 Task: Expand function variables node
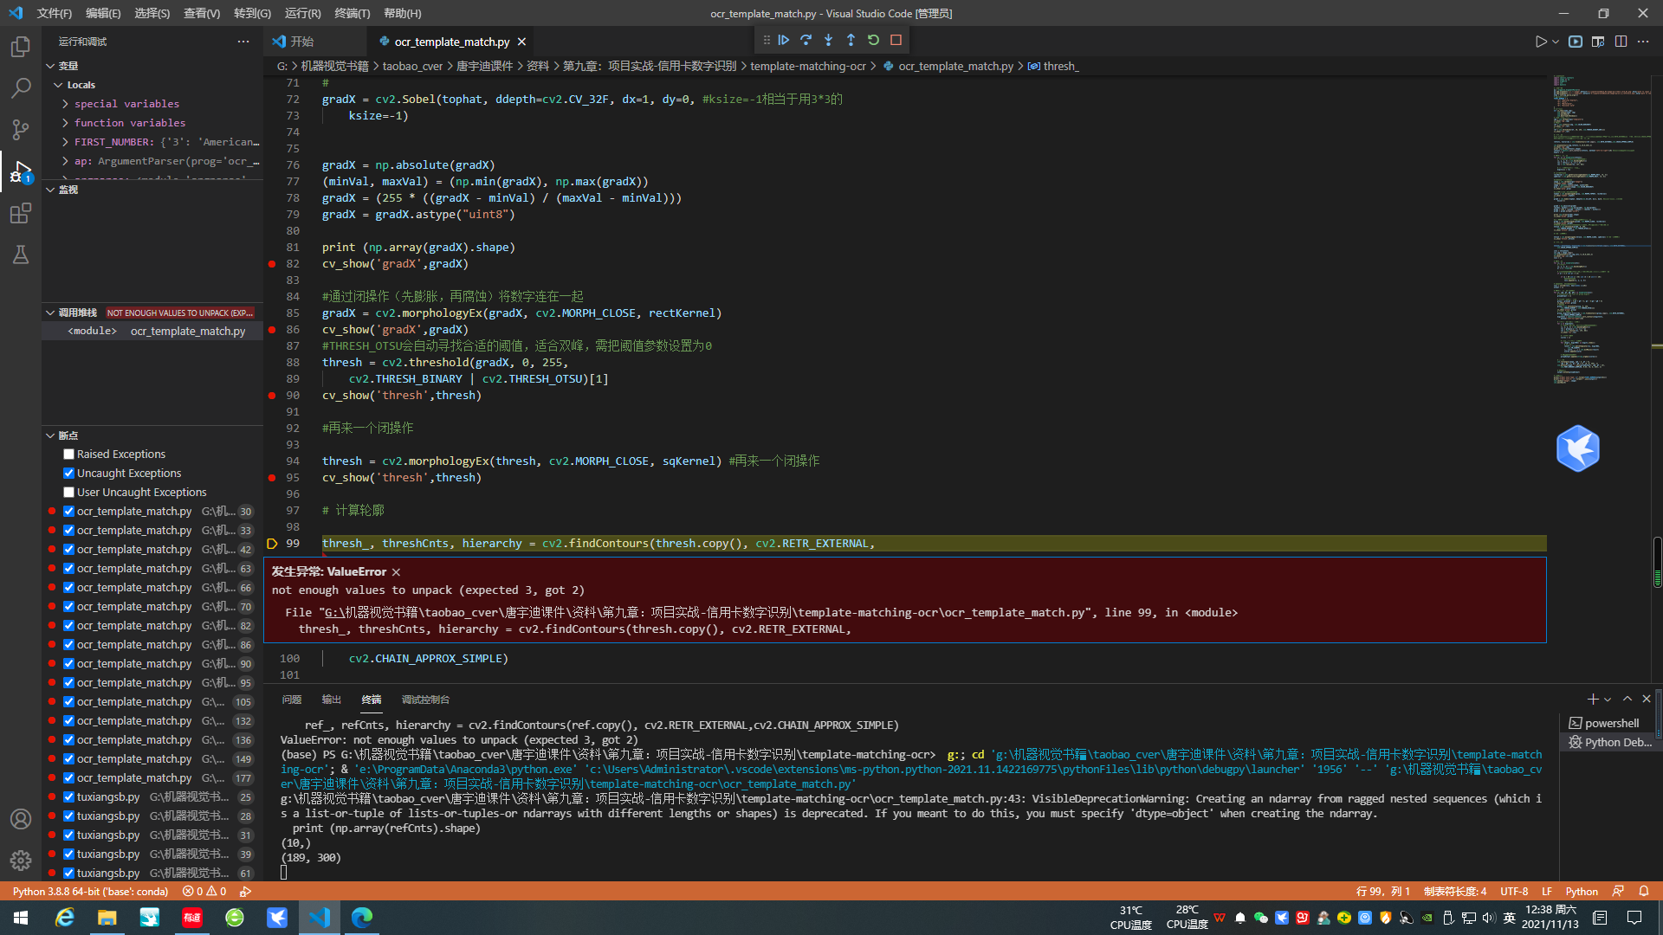pyautogui.click(x=66, y=123)
